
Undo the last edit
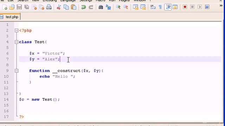(83, 7)
